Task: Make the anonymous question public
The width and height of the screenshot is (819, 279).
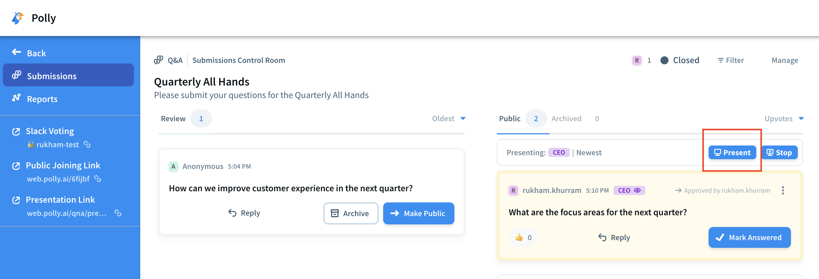Action: coord(418,213)
